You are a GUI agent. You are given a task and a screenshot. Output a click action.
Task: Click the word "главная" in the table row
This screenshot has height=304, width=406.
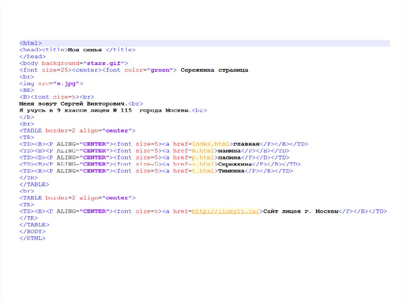(246, 144)
